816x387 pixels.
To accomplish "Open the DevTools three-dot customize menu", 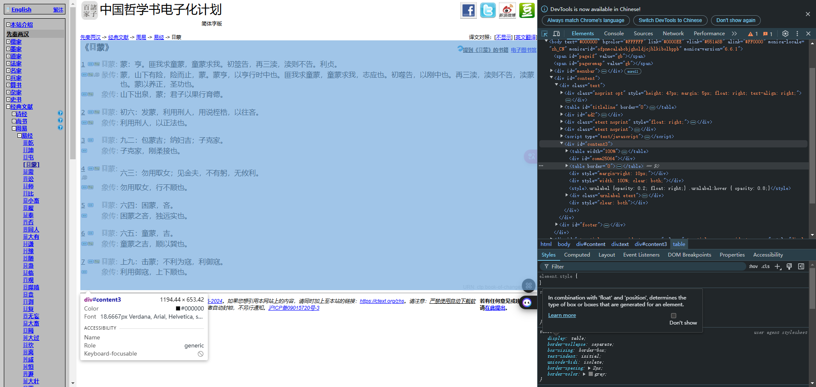I will [x=797, y=34].
